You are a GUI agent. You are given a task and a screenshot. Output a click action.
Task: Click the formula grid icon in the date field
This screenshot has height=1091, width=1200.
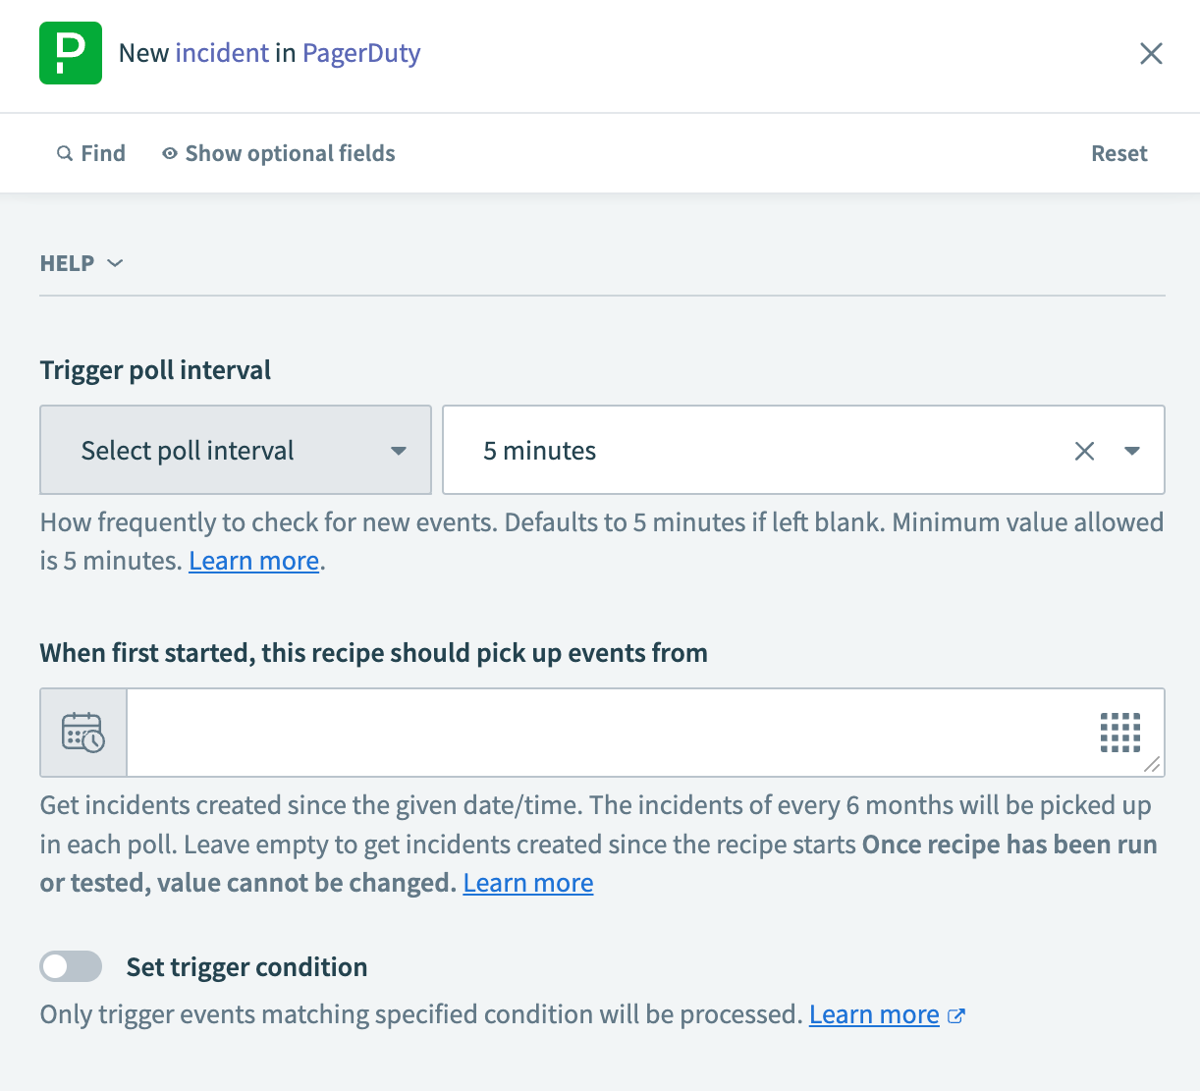(1120, 732)
